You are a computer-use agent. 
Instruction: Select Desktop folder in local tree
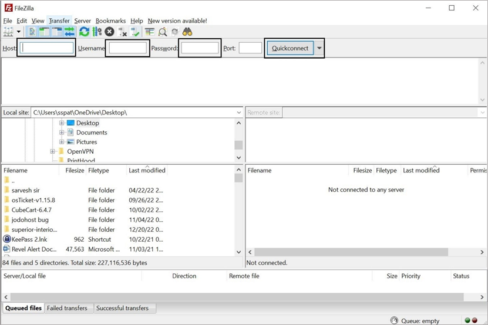pyautogui.click(x=87, y=123)
